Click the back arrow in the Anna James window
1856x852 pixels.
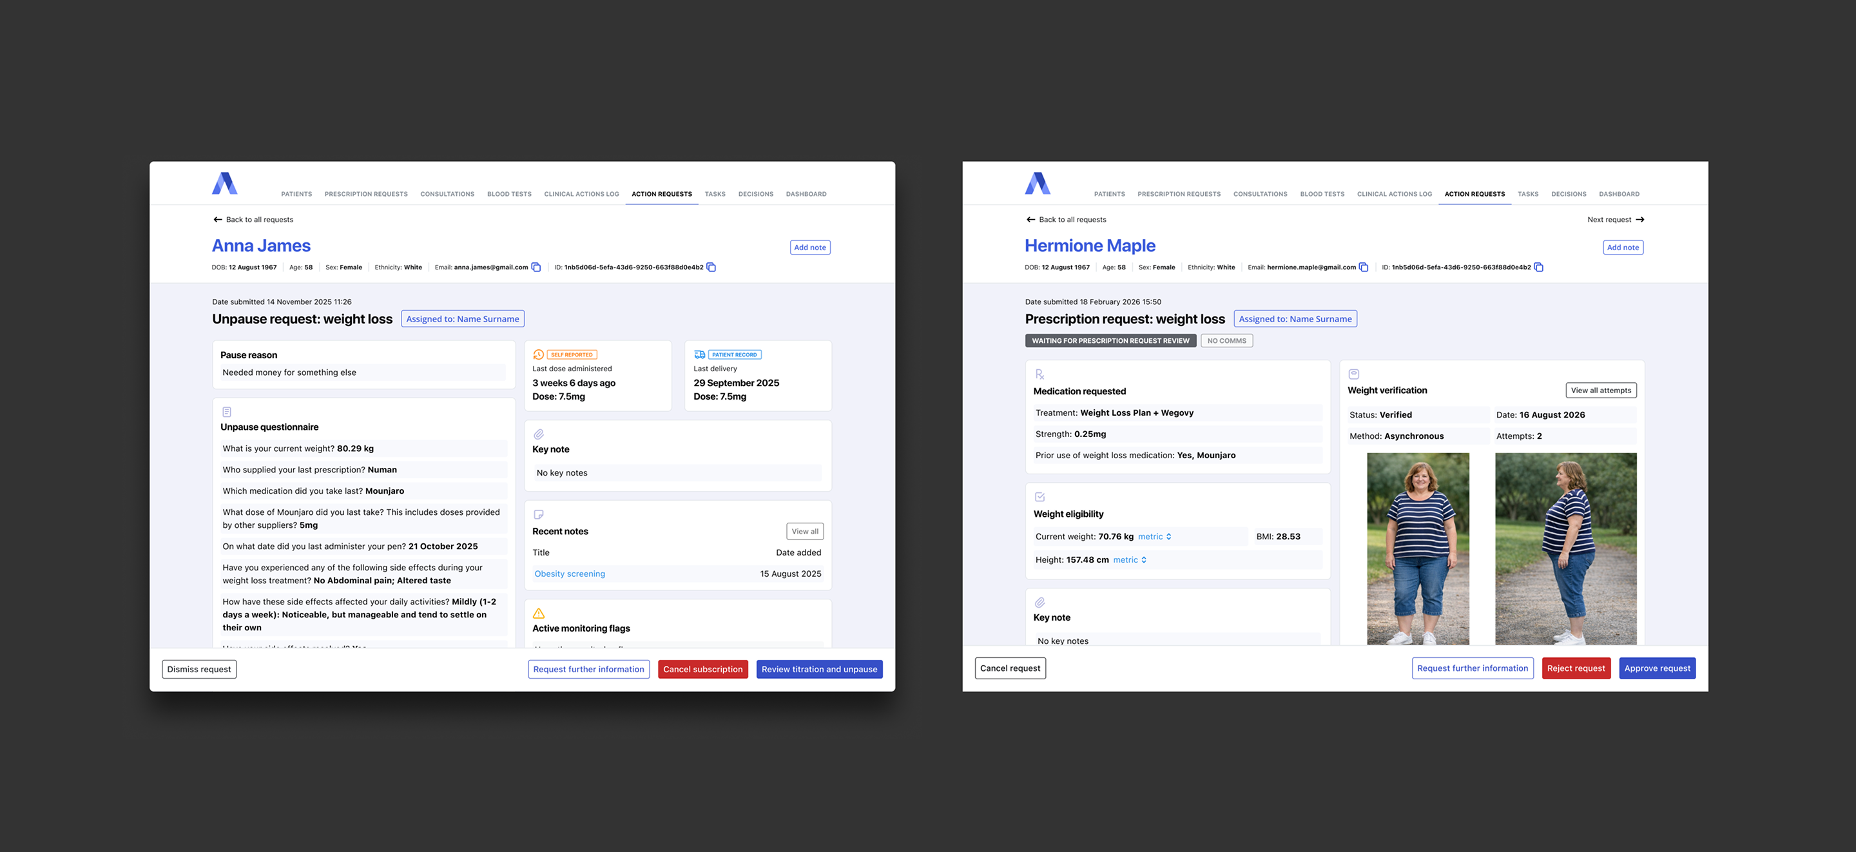(x=218, y=220)
